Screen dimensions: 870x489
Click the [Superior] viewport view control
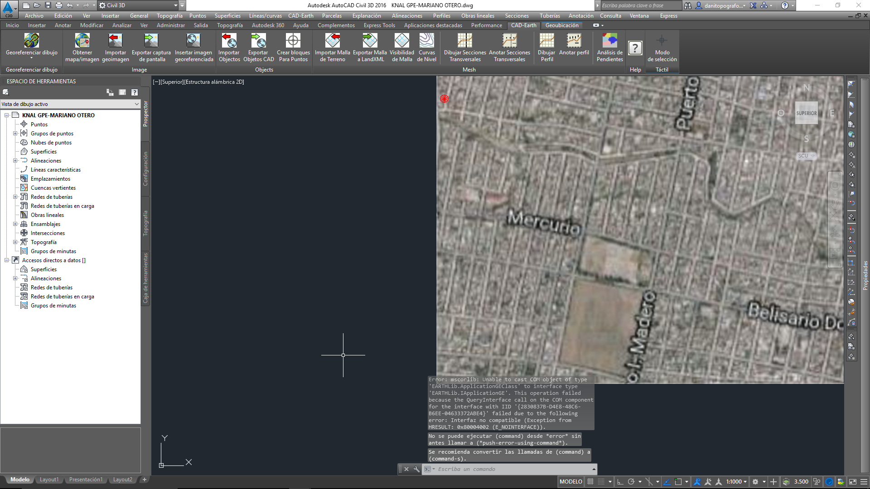(172, 82)
